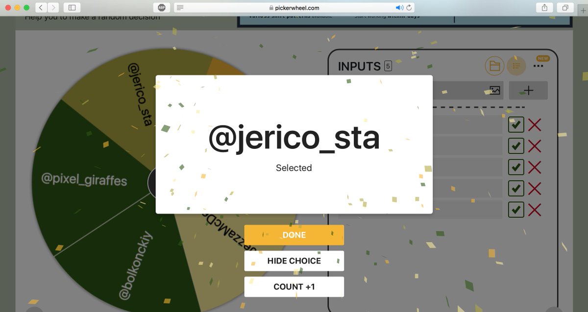Delete the fifth input with red X
This screenshot has height=312, width=588.
coord(535,210)
